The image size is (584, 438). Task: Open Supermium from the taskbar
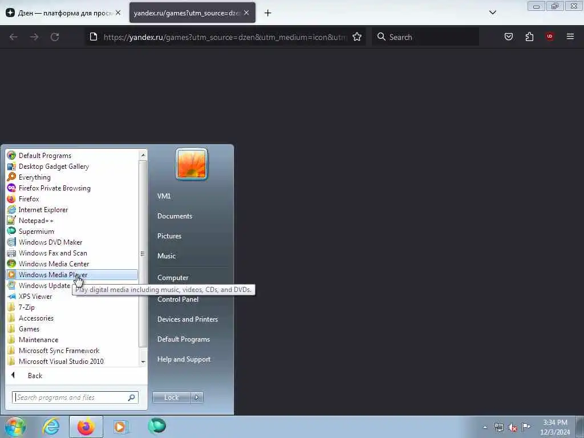157,427
